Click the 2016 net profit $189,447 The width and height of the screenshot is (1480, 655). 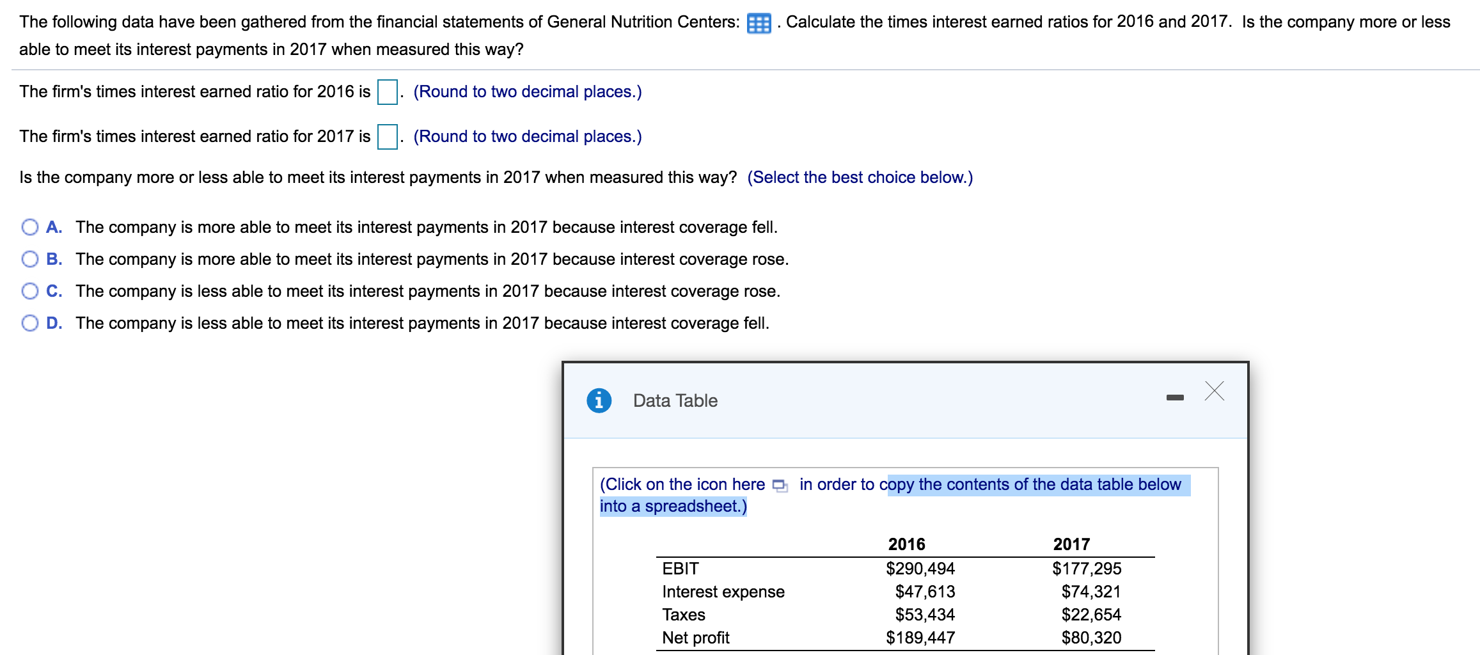point(920,637)
